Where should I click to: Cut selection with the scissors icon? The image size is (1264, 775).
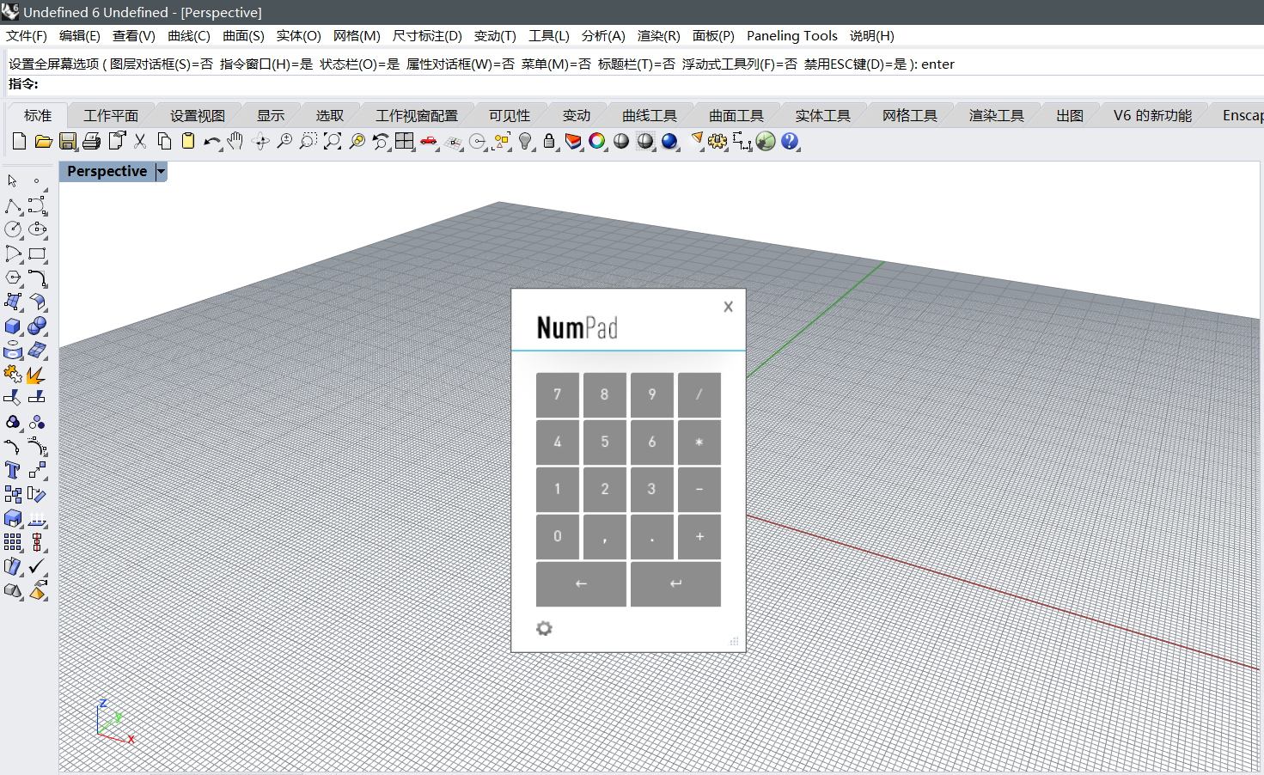pyautogui.click(x=140, y=142)
